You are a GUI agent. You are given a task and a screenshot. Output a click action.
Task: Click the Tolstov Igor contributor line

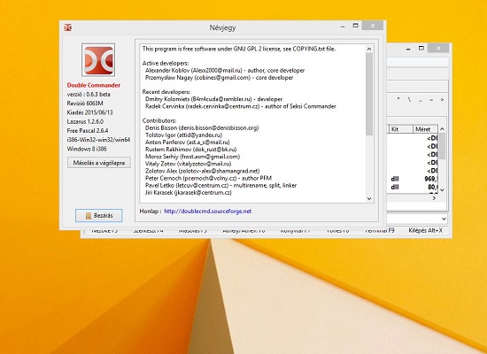(183, 135)
